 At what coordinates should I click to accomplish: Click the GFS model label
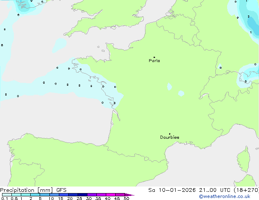click(x=61, y=190)
